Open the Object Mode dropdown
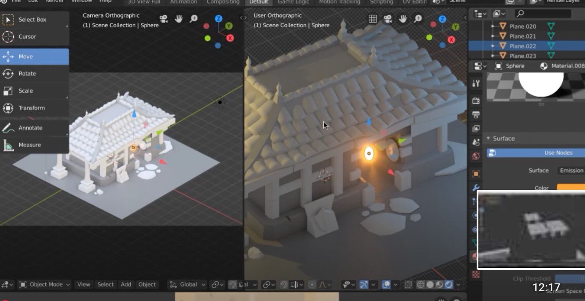 (40, 284)
